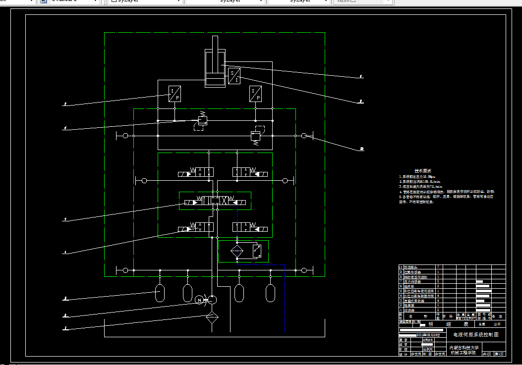
Task: Select the suction filter below the pump
Action: point(212,317)
